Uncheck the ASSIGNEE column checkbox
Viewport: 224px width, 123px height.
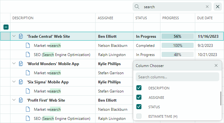coord(139,97)
